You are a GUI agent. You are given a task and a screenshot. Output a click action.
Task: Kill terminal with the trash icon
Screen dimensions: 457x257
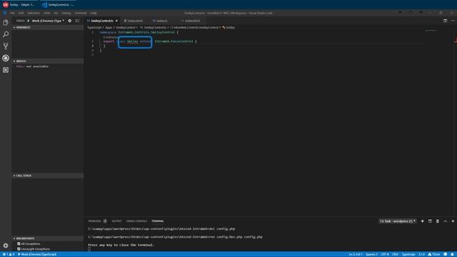coord(438,221)
